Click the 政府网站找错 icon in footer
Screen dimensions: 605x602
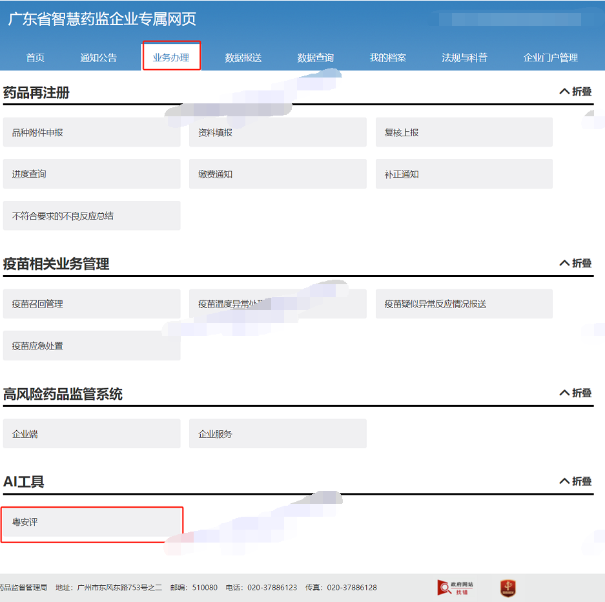click(456, 587)
